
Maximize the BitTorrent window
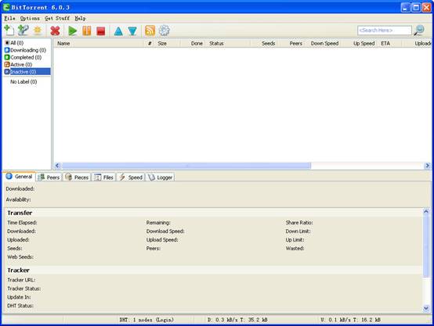[416, 7]
